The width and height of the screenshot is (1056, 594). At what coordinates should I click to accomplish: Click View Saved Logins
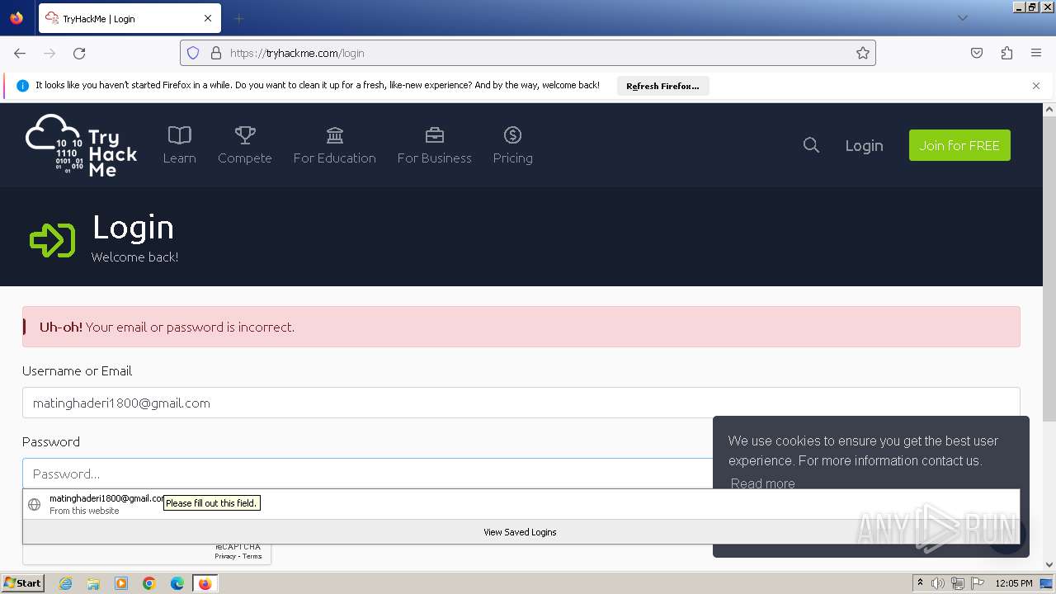(x=521, y=532)
